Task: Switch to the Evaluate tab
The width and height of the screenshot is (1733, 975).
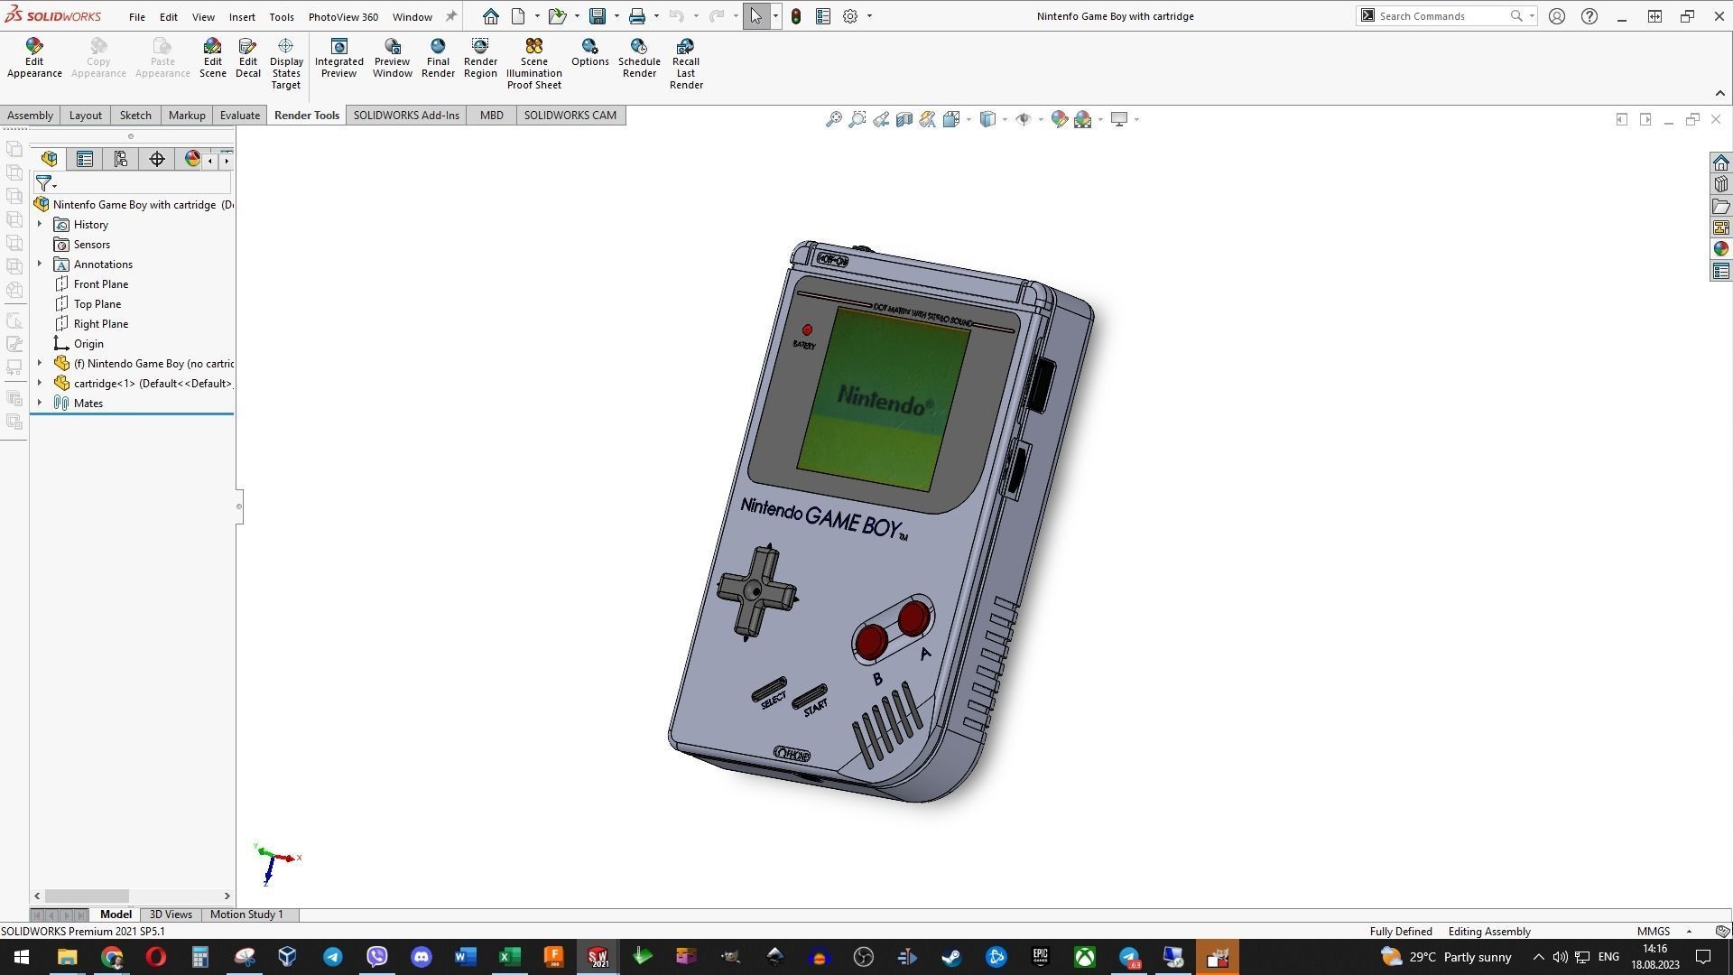Action: click(x=240, y=116)
